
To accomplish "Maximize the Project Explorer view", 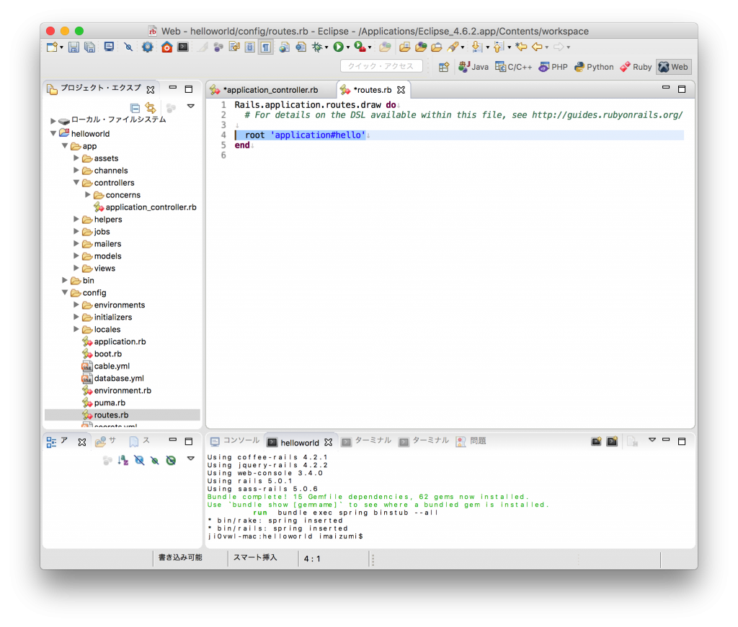I will tap(189, 89).
